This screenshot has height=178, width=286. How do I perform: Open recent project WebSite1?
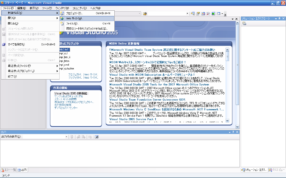click(x=64, y=50)
